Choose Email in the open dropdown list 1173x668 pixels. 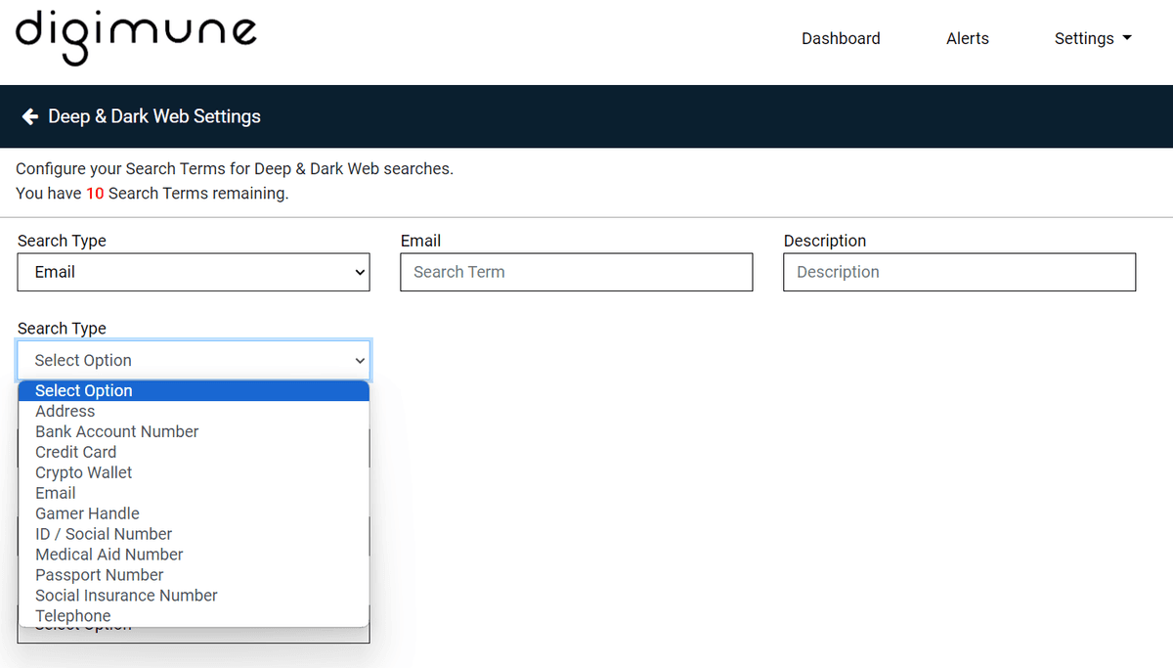click(56, 493)
